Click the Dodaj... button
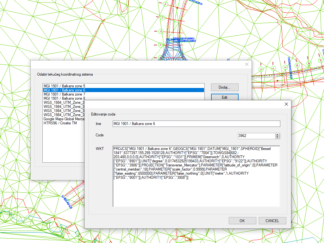This screenshot has height=243, width=324. coord(224,87)
